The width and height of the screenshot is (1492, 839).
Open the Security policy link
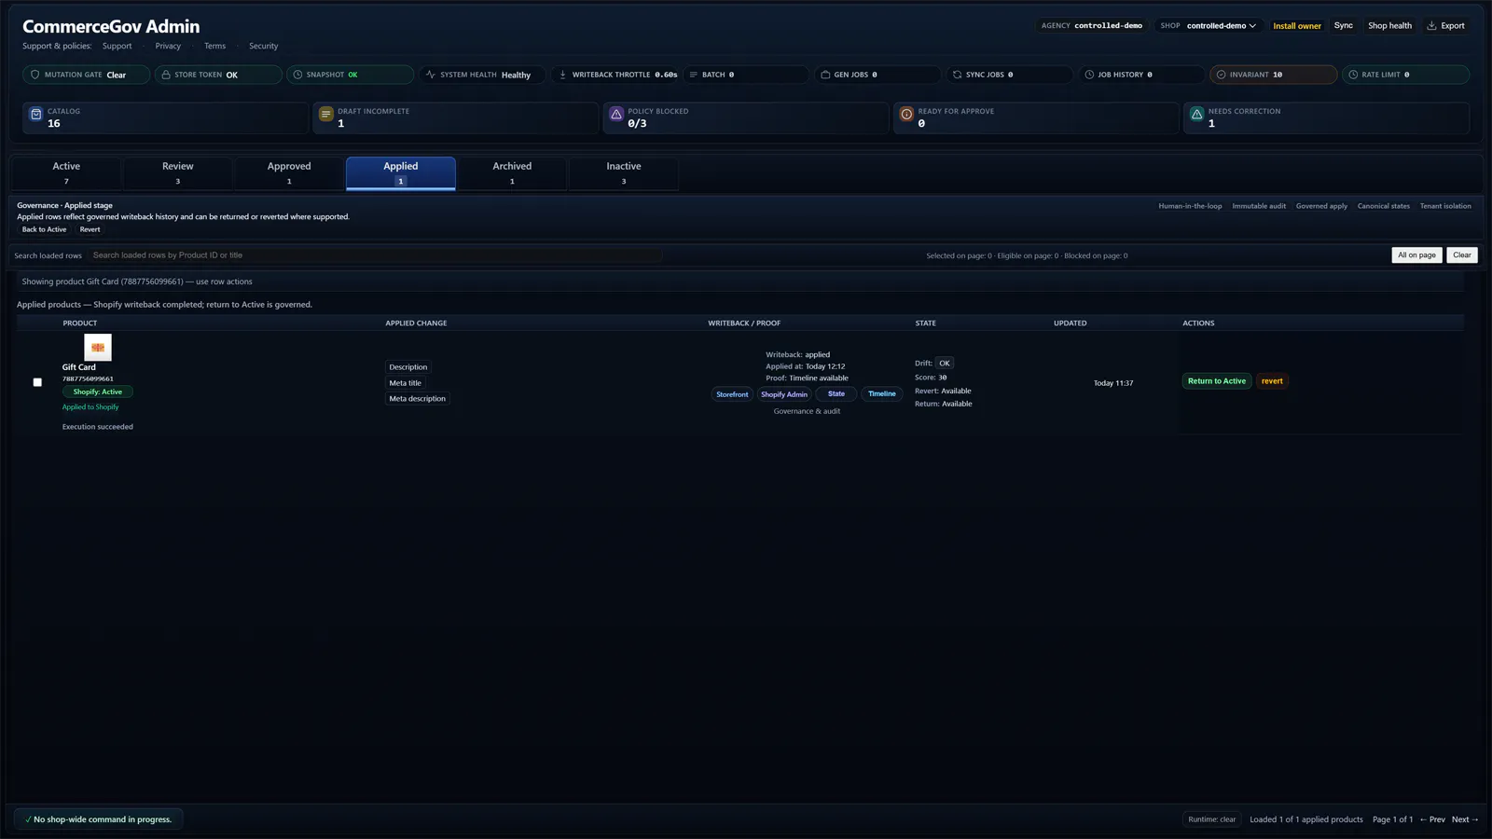(x=263, y=46)
